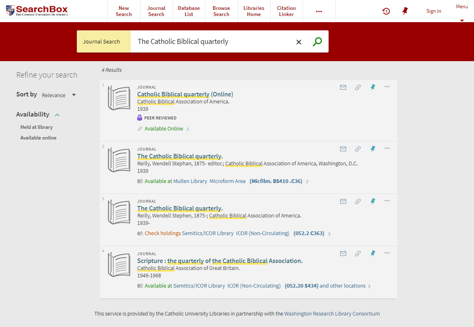Email the Catholic Biblical quarterly (Online) record
This screenshot has height=327, width=474.
[x=343, y=87]
